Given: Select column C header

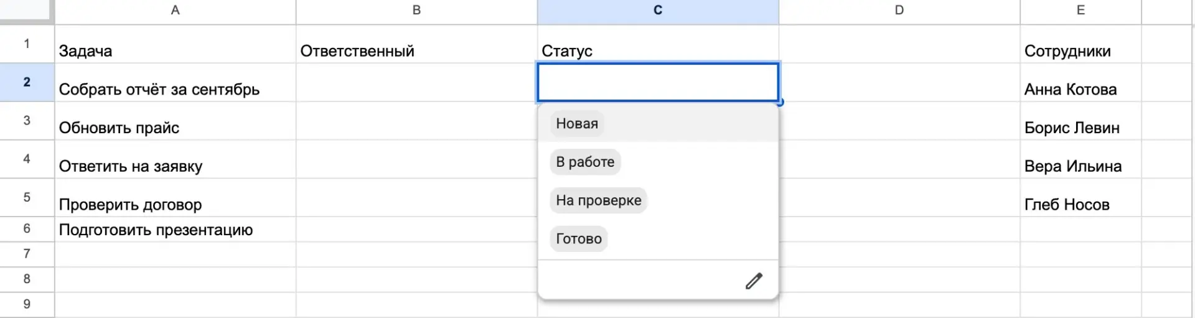Looking at the screenshot, I should pos(658,11).
